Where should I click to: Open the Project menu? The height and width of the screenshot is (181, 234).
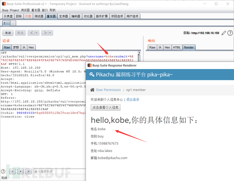tap(15, 10)
